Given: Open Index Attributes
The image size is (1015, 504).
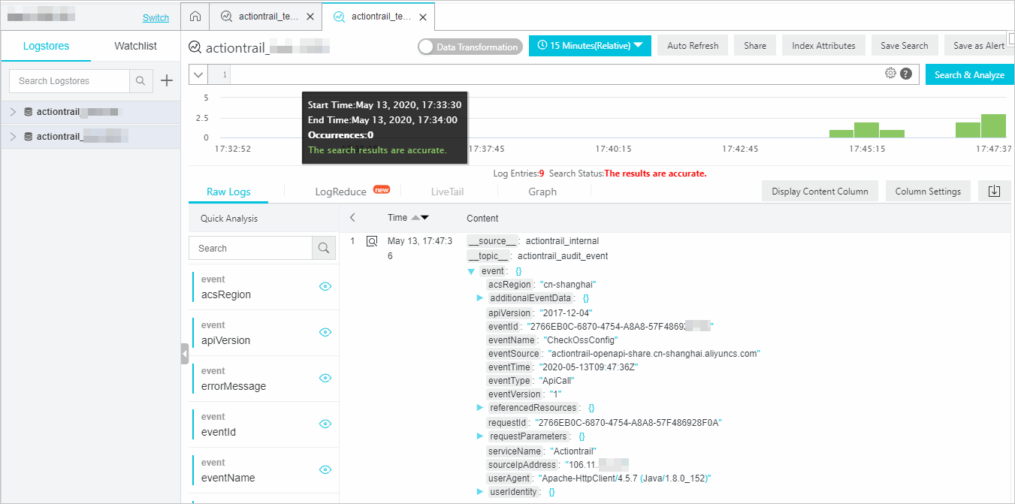Looking at the screenshot, I should (x=823, y=45).
